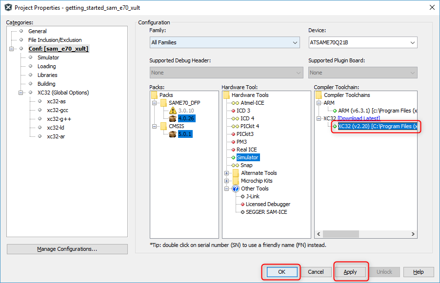Open the Device combo box
The image size is (440, 283).
click(x=362, y=42)
